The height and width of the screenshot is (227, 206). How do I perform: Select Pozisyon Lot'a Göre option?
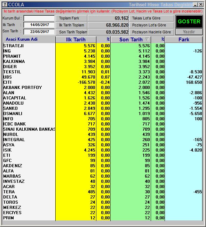(151, 25)
